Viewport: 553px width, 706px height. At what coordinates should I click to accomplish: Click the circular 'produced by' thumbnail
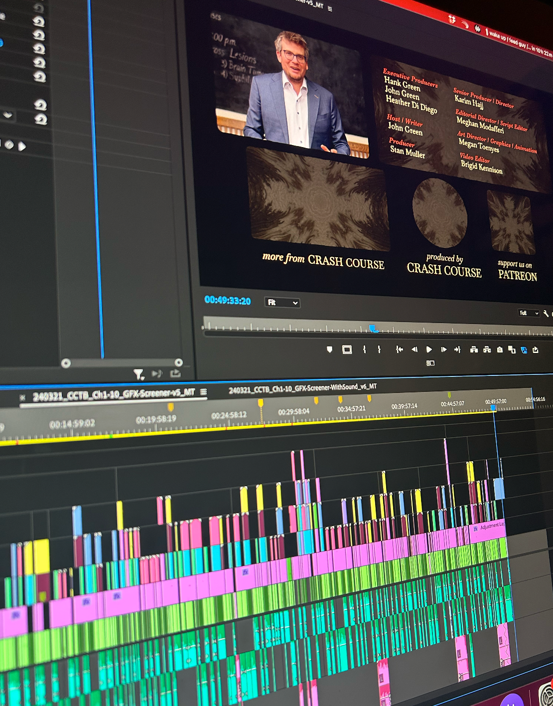(x=440, y=213)
